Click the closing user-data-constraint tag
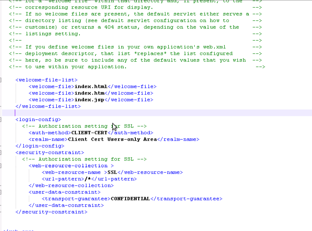 [66, 205]
